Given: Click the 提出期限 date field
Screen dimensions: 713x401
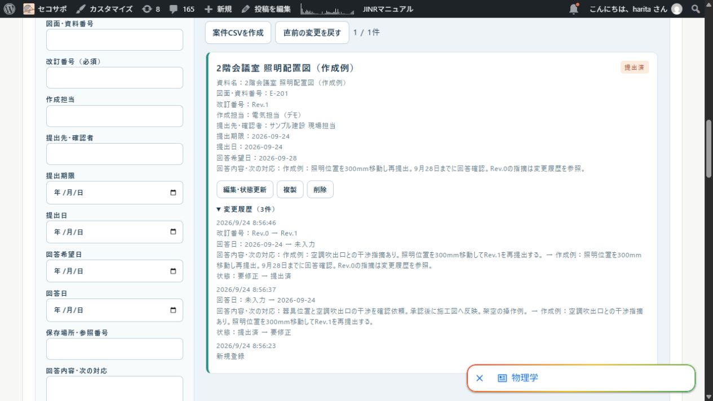Looking at the screenshot, I should click(114, 193).
